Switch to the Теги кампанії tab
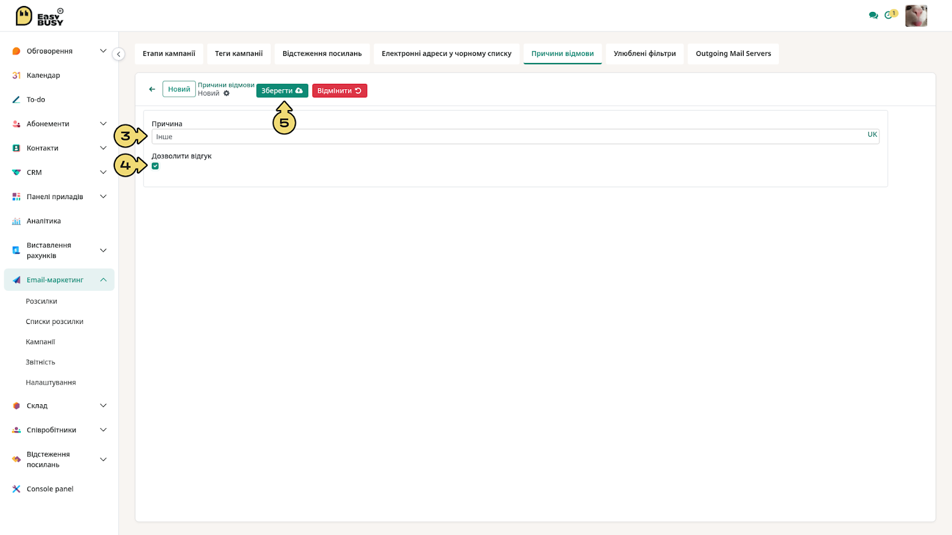Screen dimensions: 952x535 coord(239,53)
